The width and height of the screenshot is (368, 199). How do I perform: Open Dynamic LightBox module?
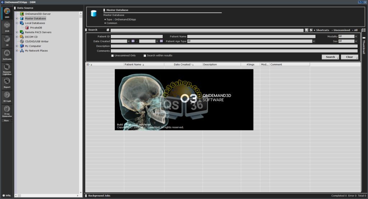point(7,69)
